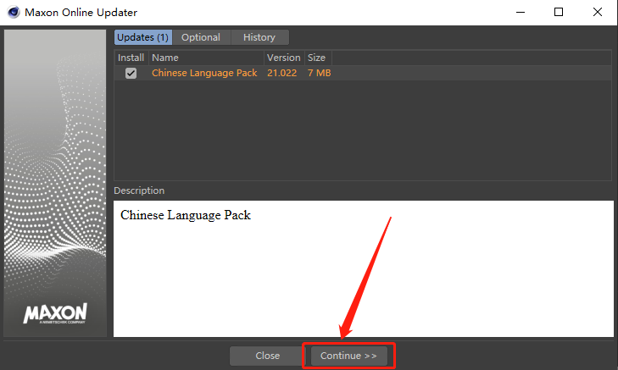Click the Continue >> button

348,356
